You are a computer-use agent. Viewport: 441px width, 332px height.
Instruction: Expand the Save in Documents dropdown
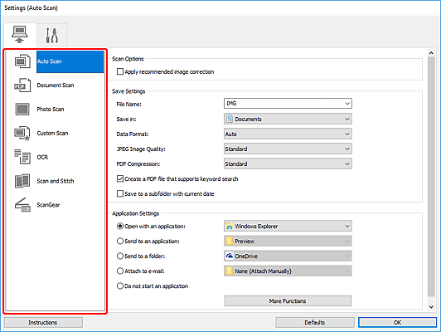pos(288,120)
